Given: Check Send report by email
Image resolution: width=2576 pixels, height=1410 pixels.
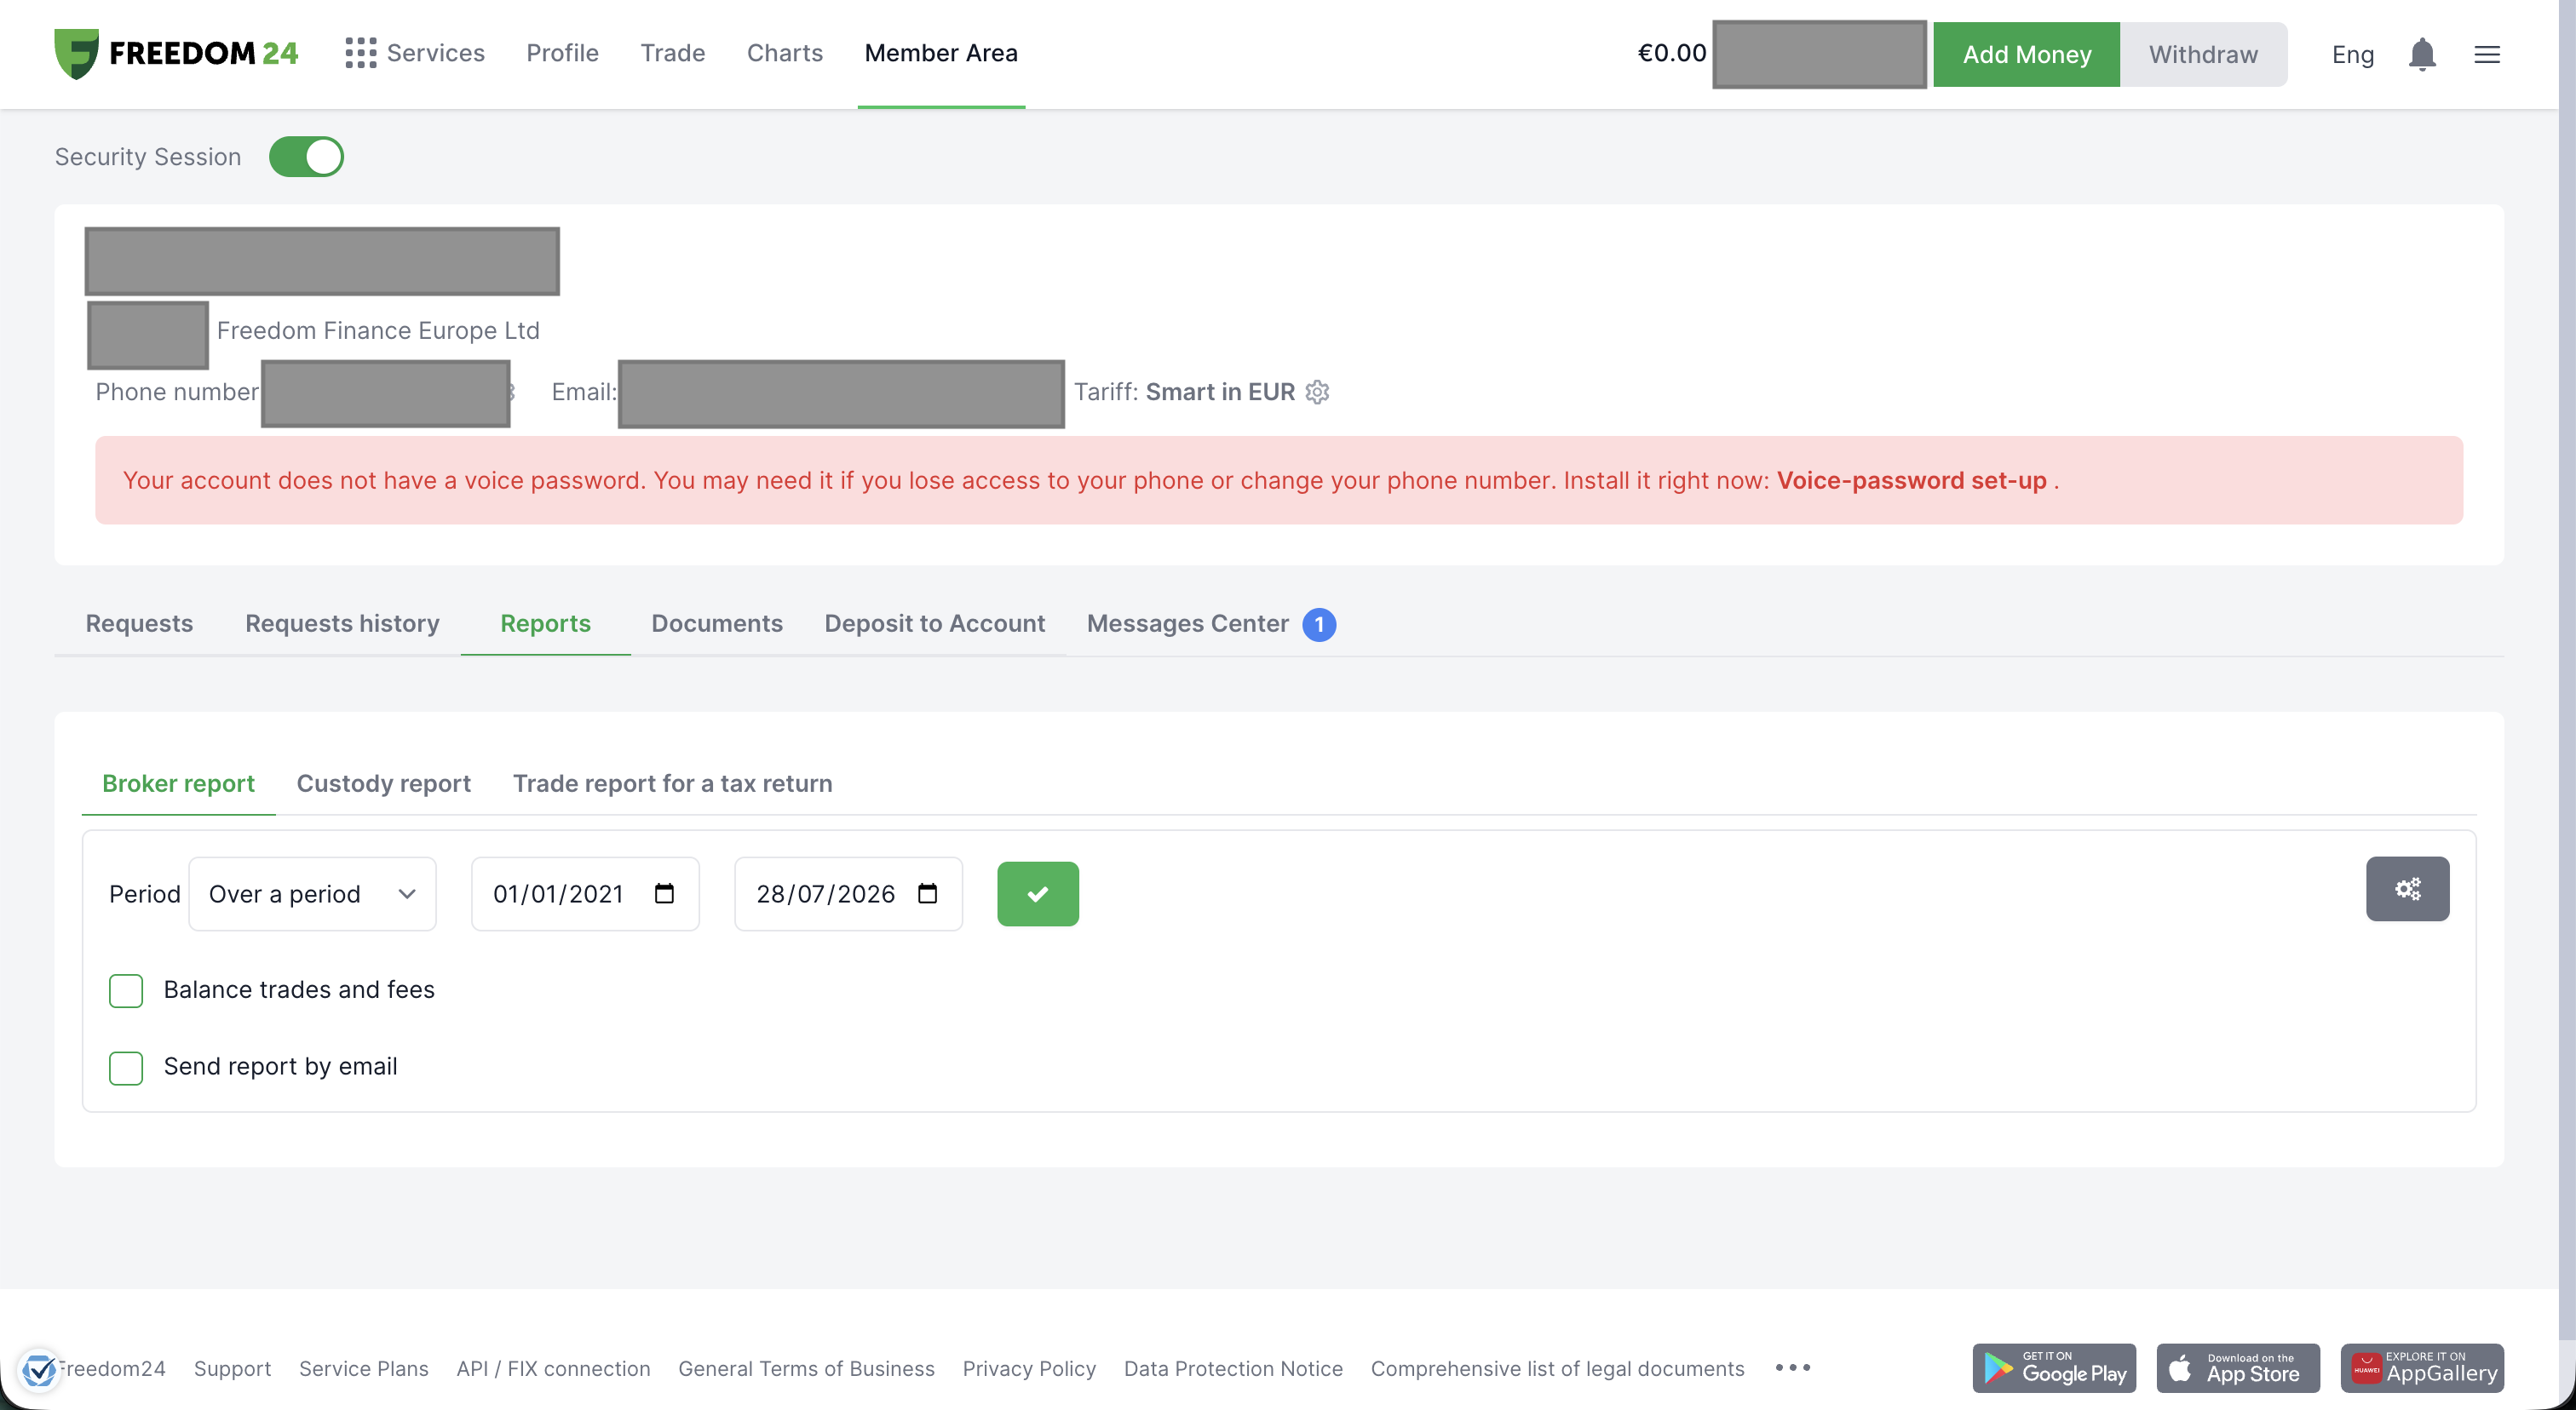Looking at the screenshot, I should point(126,1067).
